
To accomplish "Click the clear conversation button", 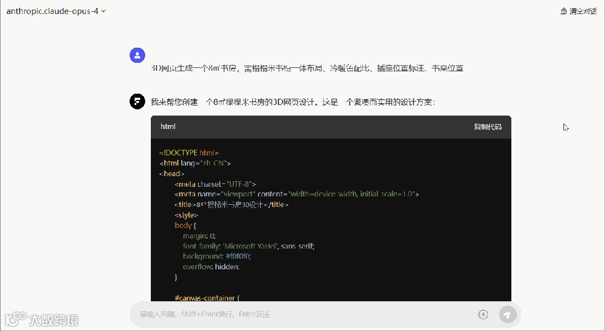I will pos(579,11).
